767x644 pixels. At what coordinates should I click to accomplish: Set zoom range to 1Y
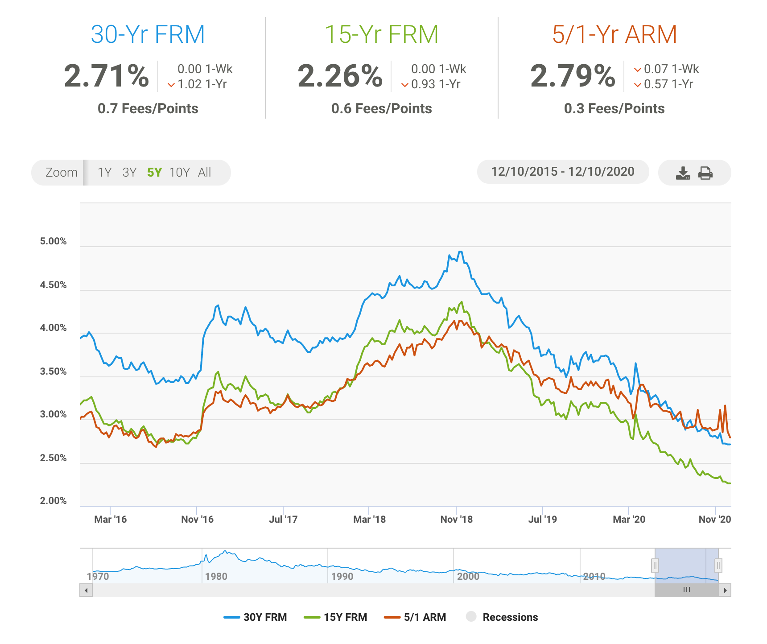(104, 173)
